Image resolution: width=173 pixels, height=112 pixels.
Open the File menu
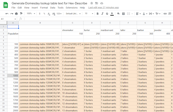pyautogui.click(x=13, y=8)
